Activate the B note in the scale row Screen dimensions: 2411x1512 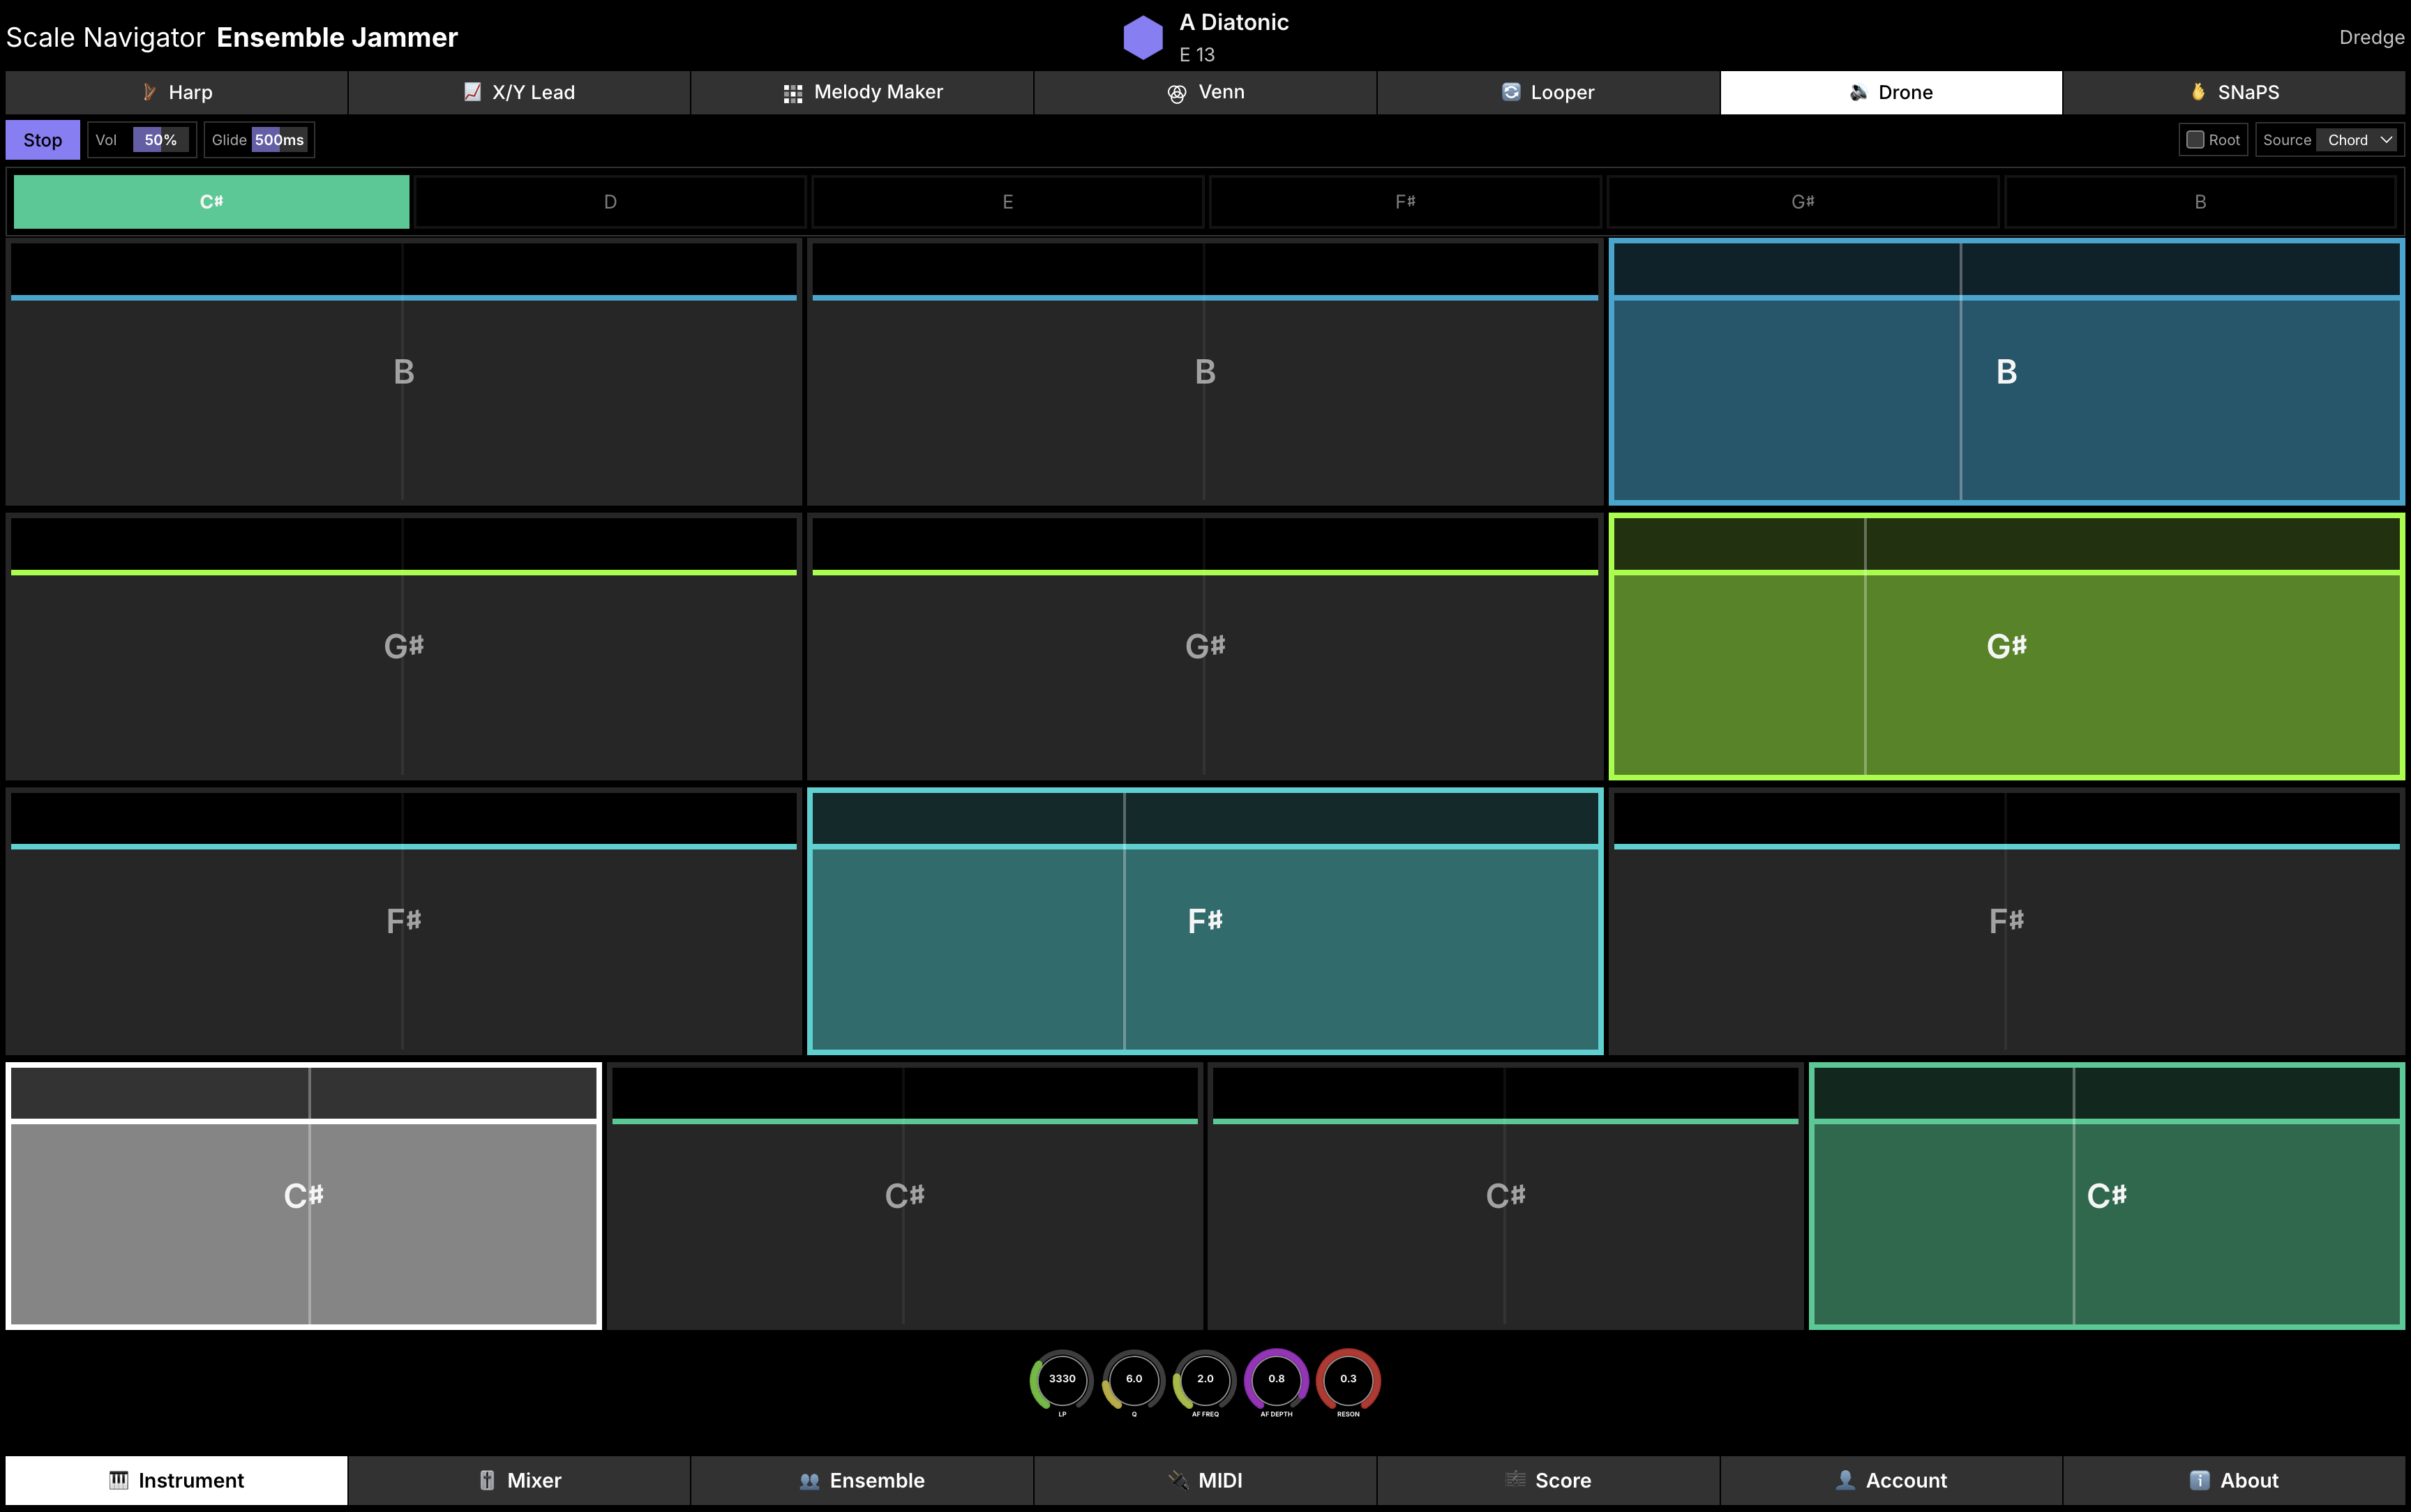(2200, 201)
